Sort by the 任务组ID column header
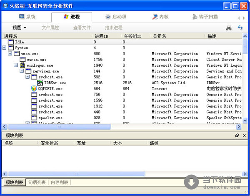Screen dimensions: 250x196 pos(136,36)
